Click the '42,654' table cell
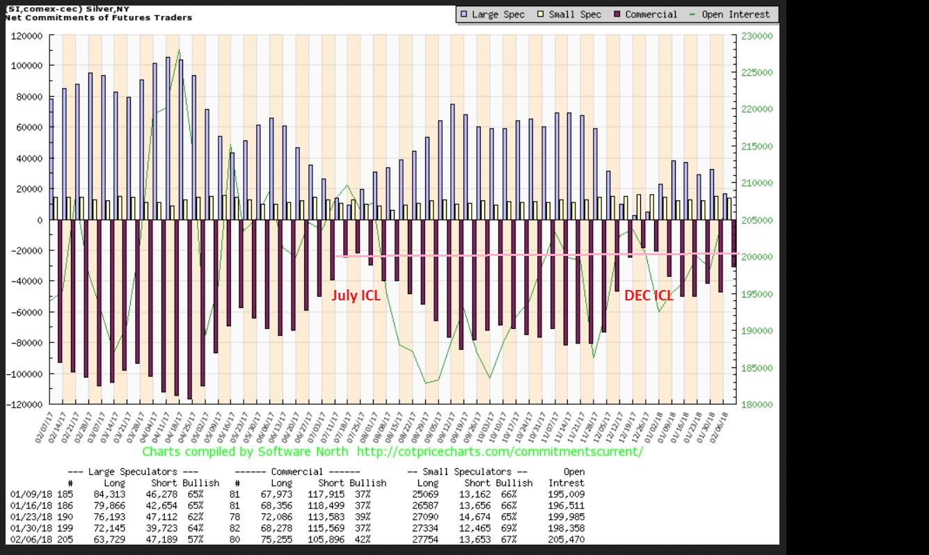 pos(163,505)
